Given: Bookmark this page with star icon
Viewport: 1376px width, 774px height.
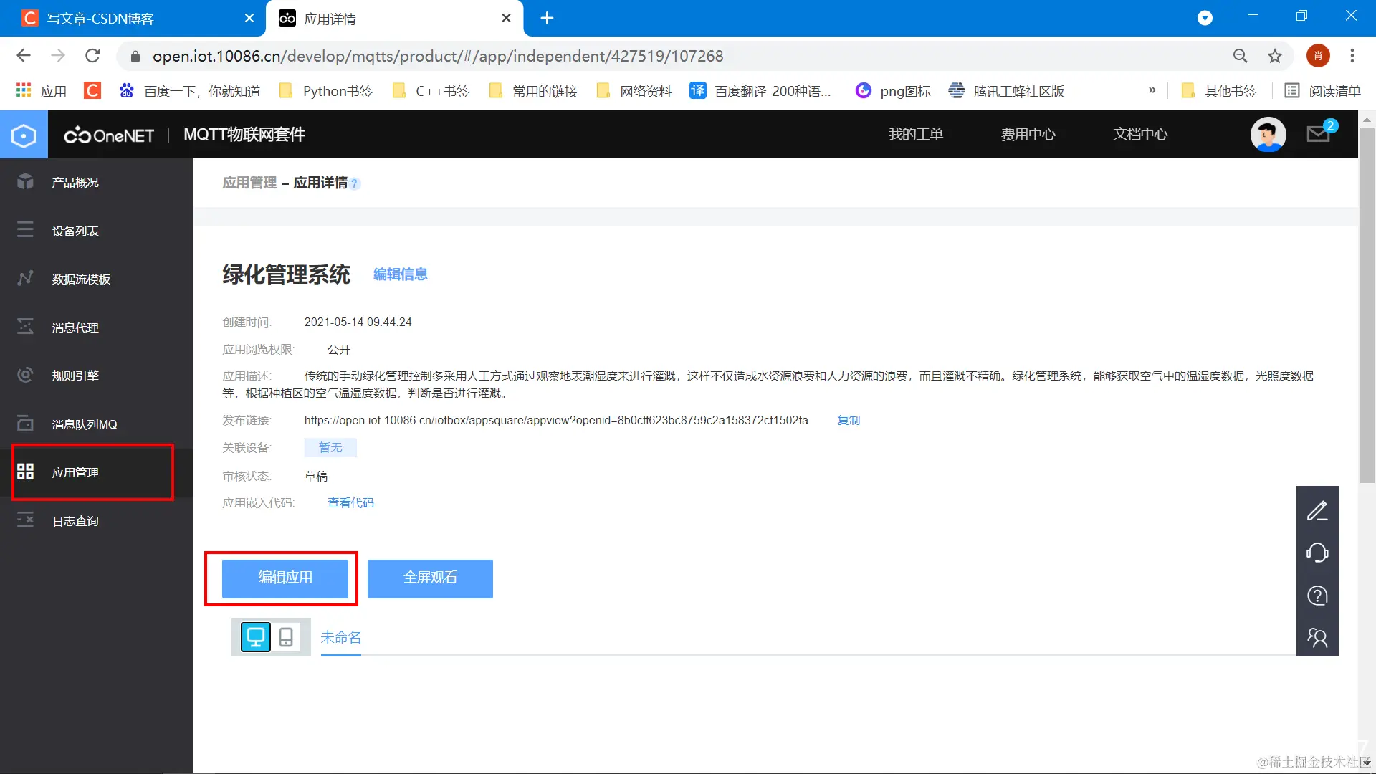Looking at the screenshot, I should 1275,56.
